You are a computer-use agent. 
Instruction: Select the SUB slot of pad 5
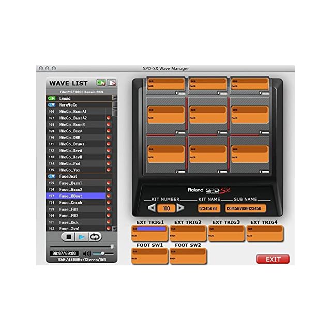(208, 110)
